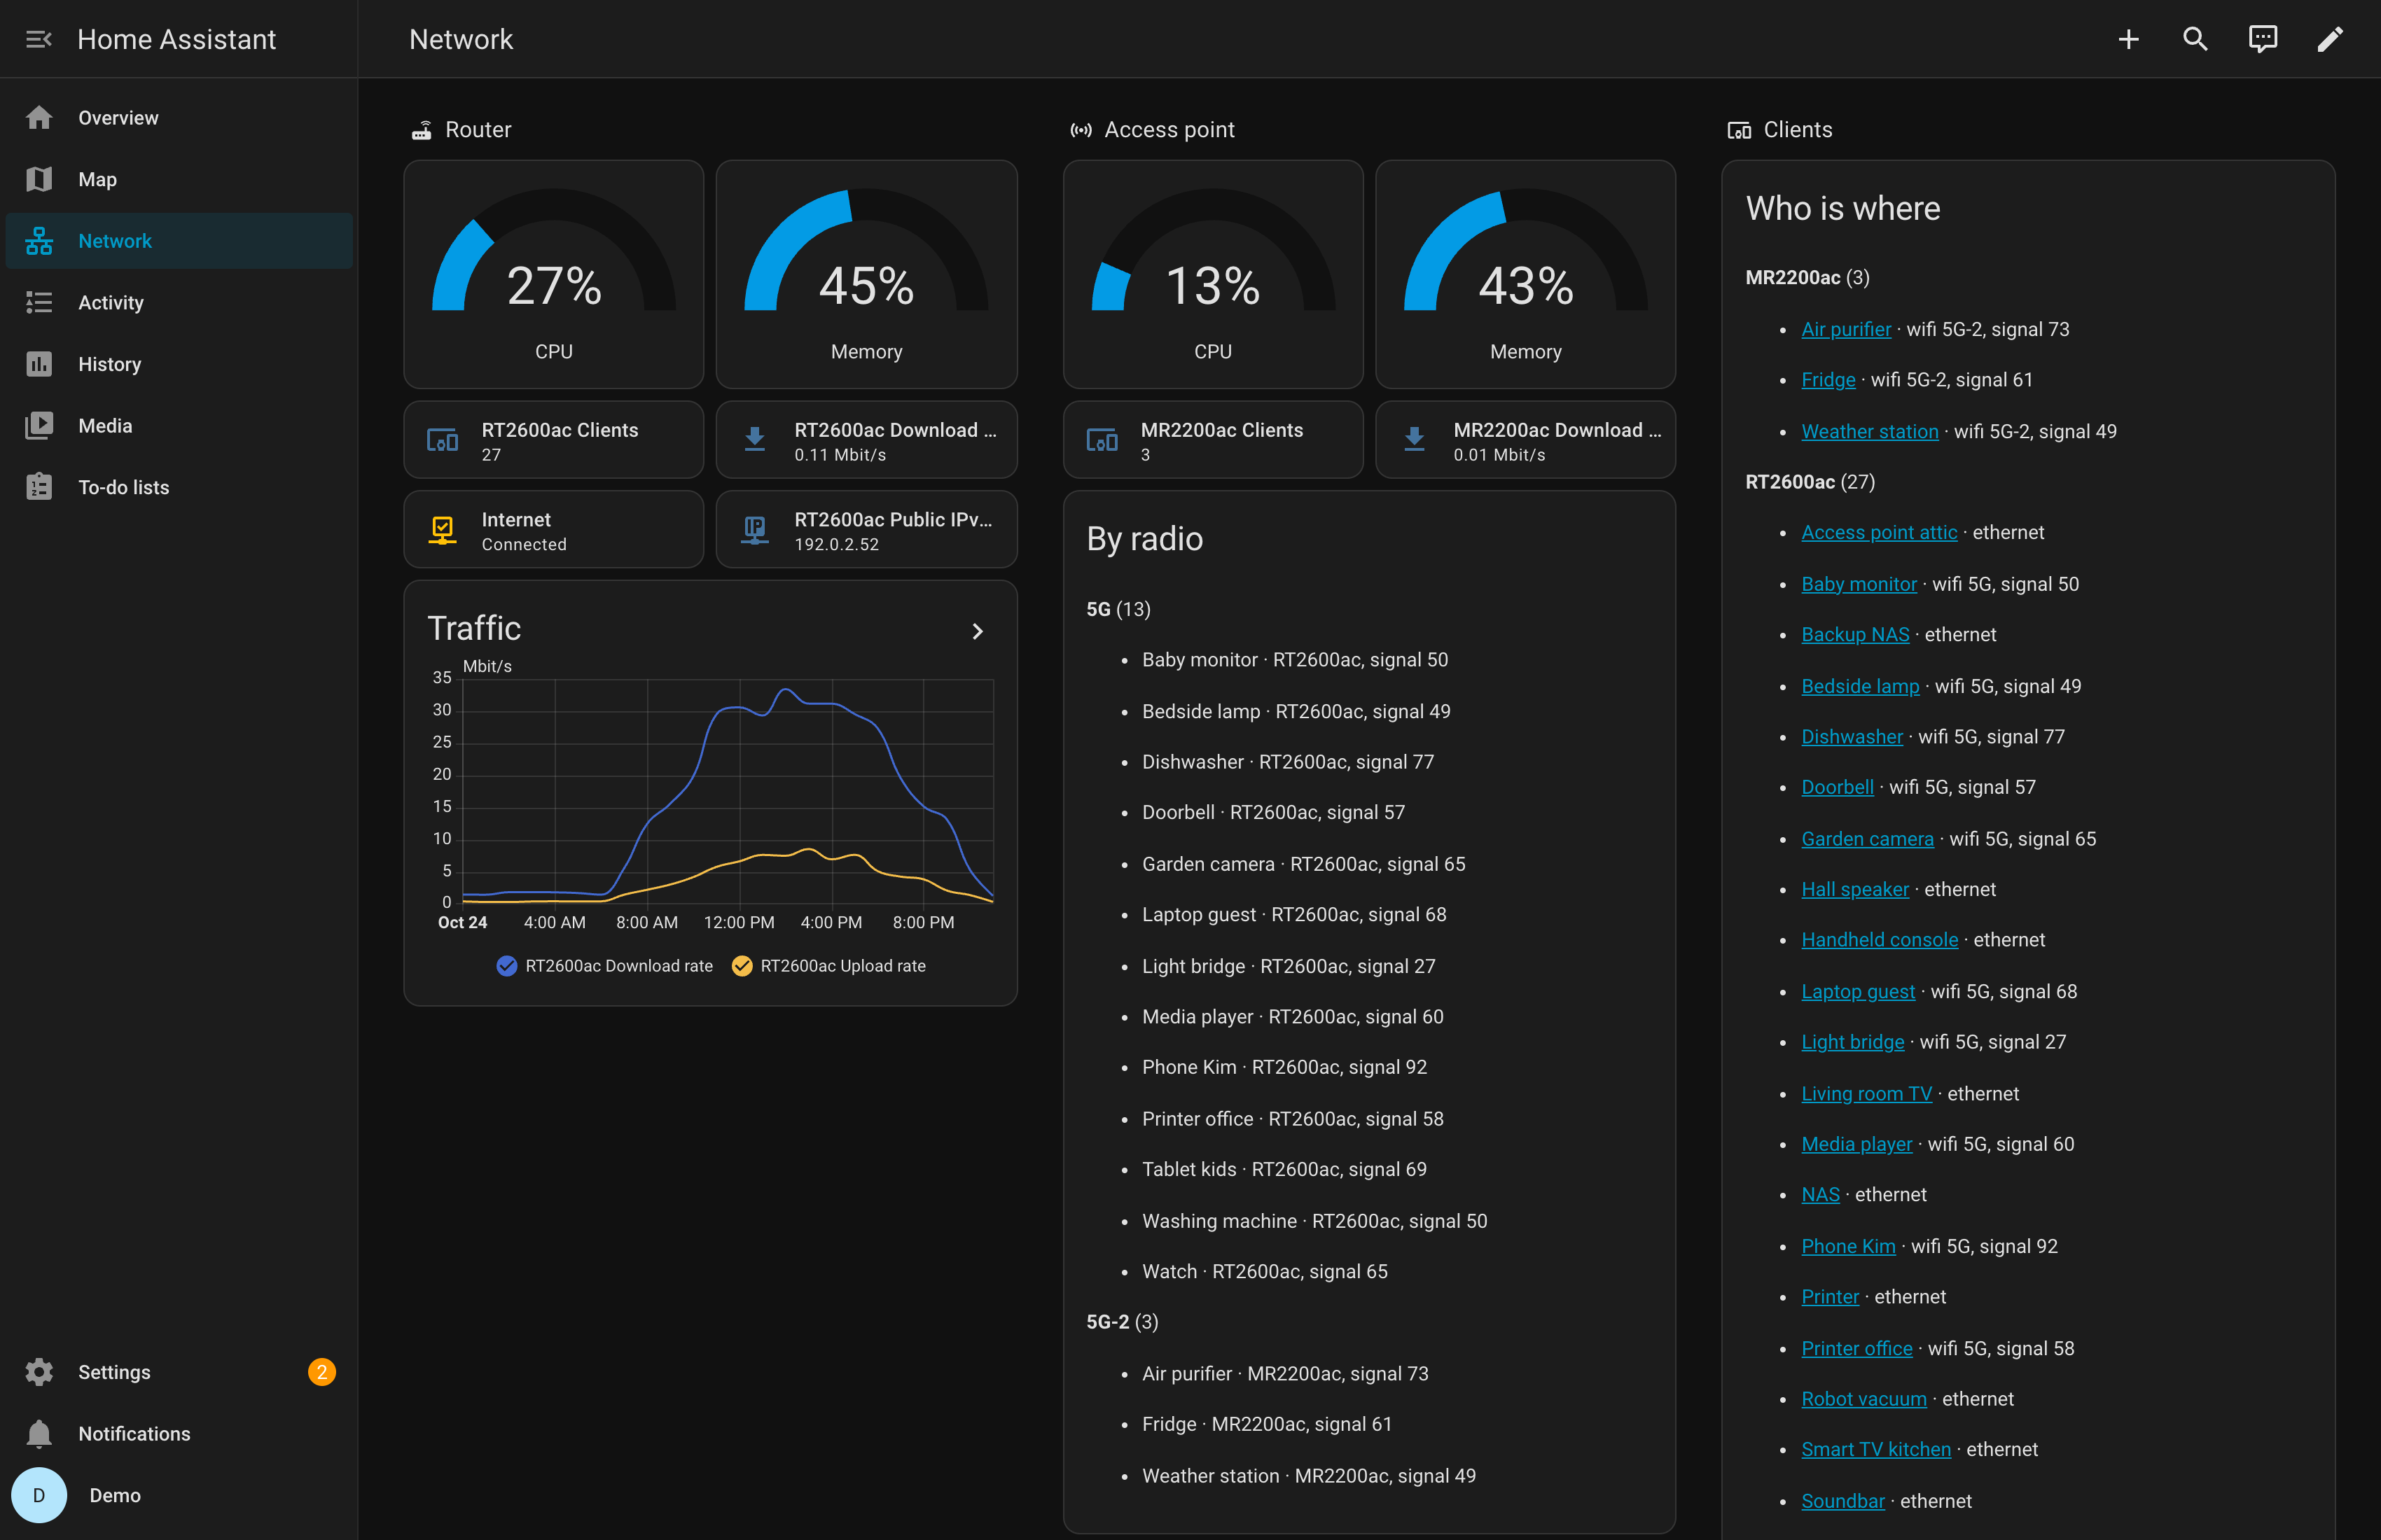2381x1540 pixels.
Task: Open the Demo user profile avatar
Action: click(x=39, y=1495)
